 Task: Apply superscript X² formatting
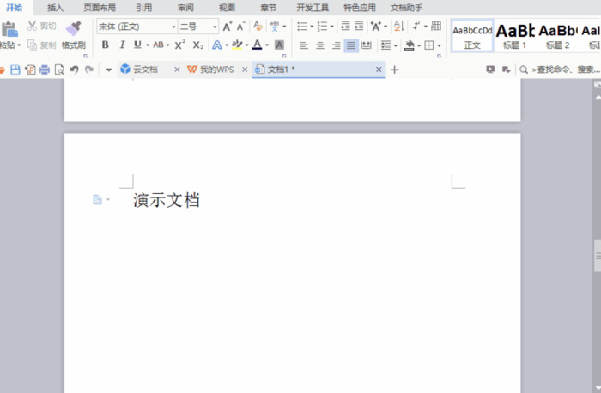(x=179, y=45)
